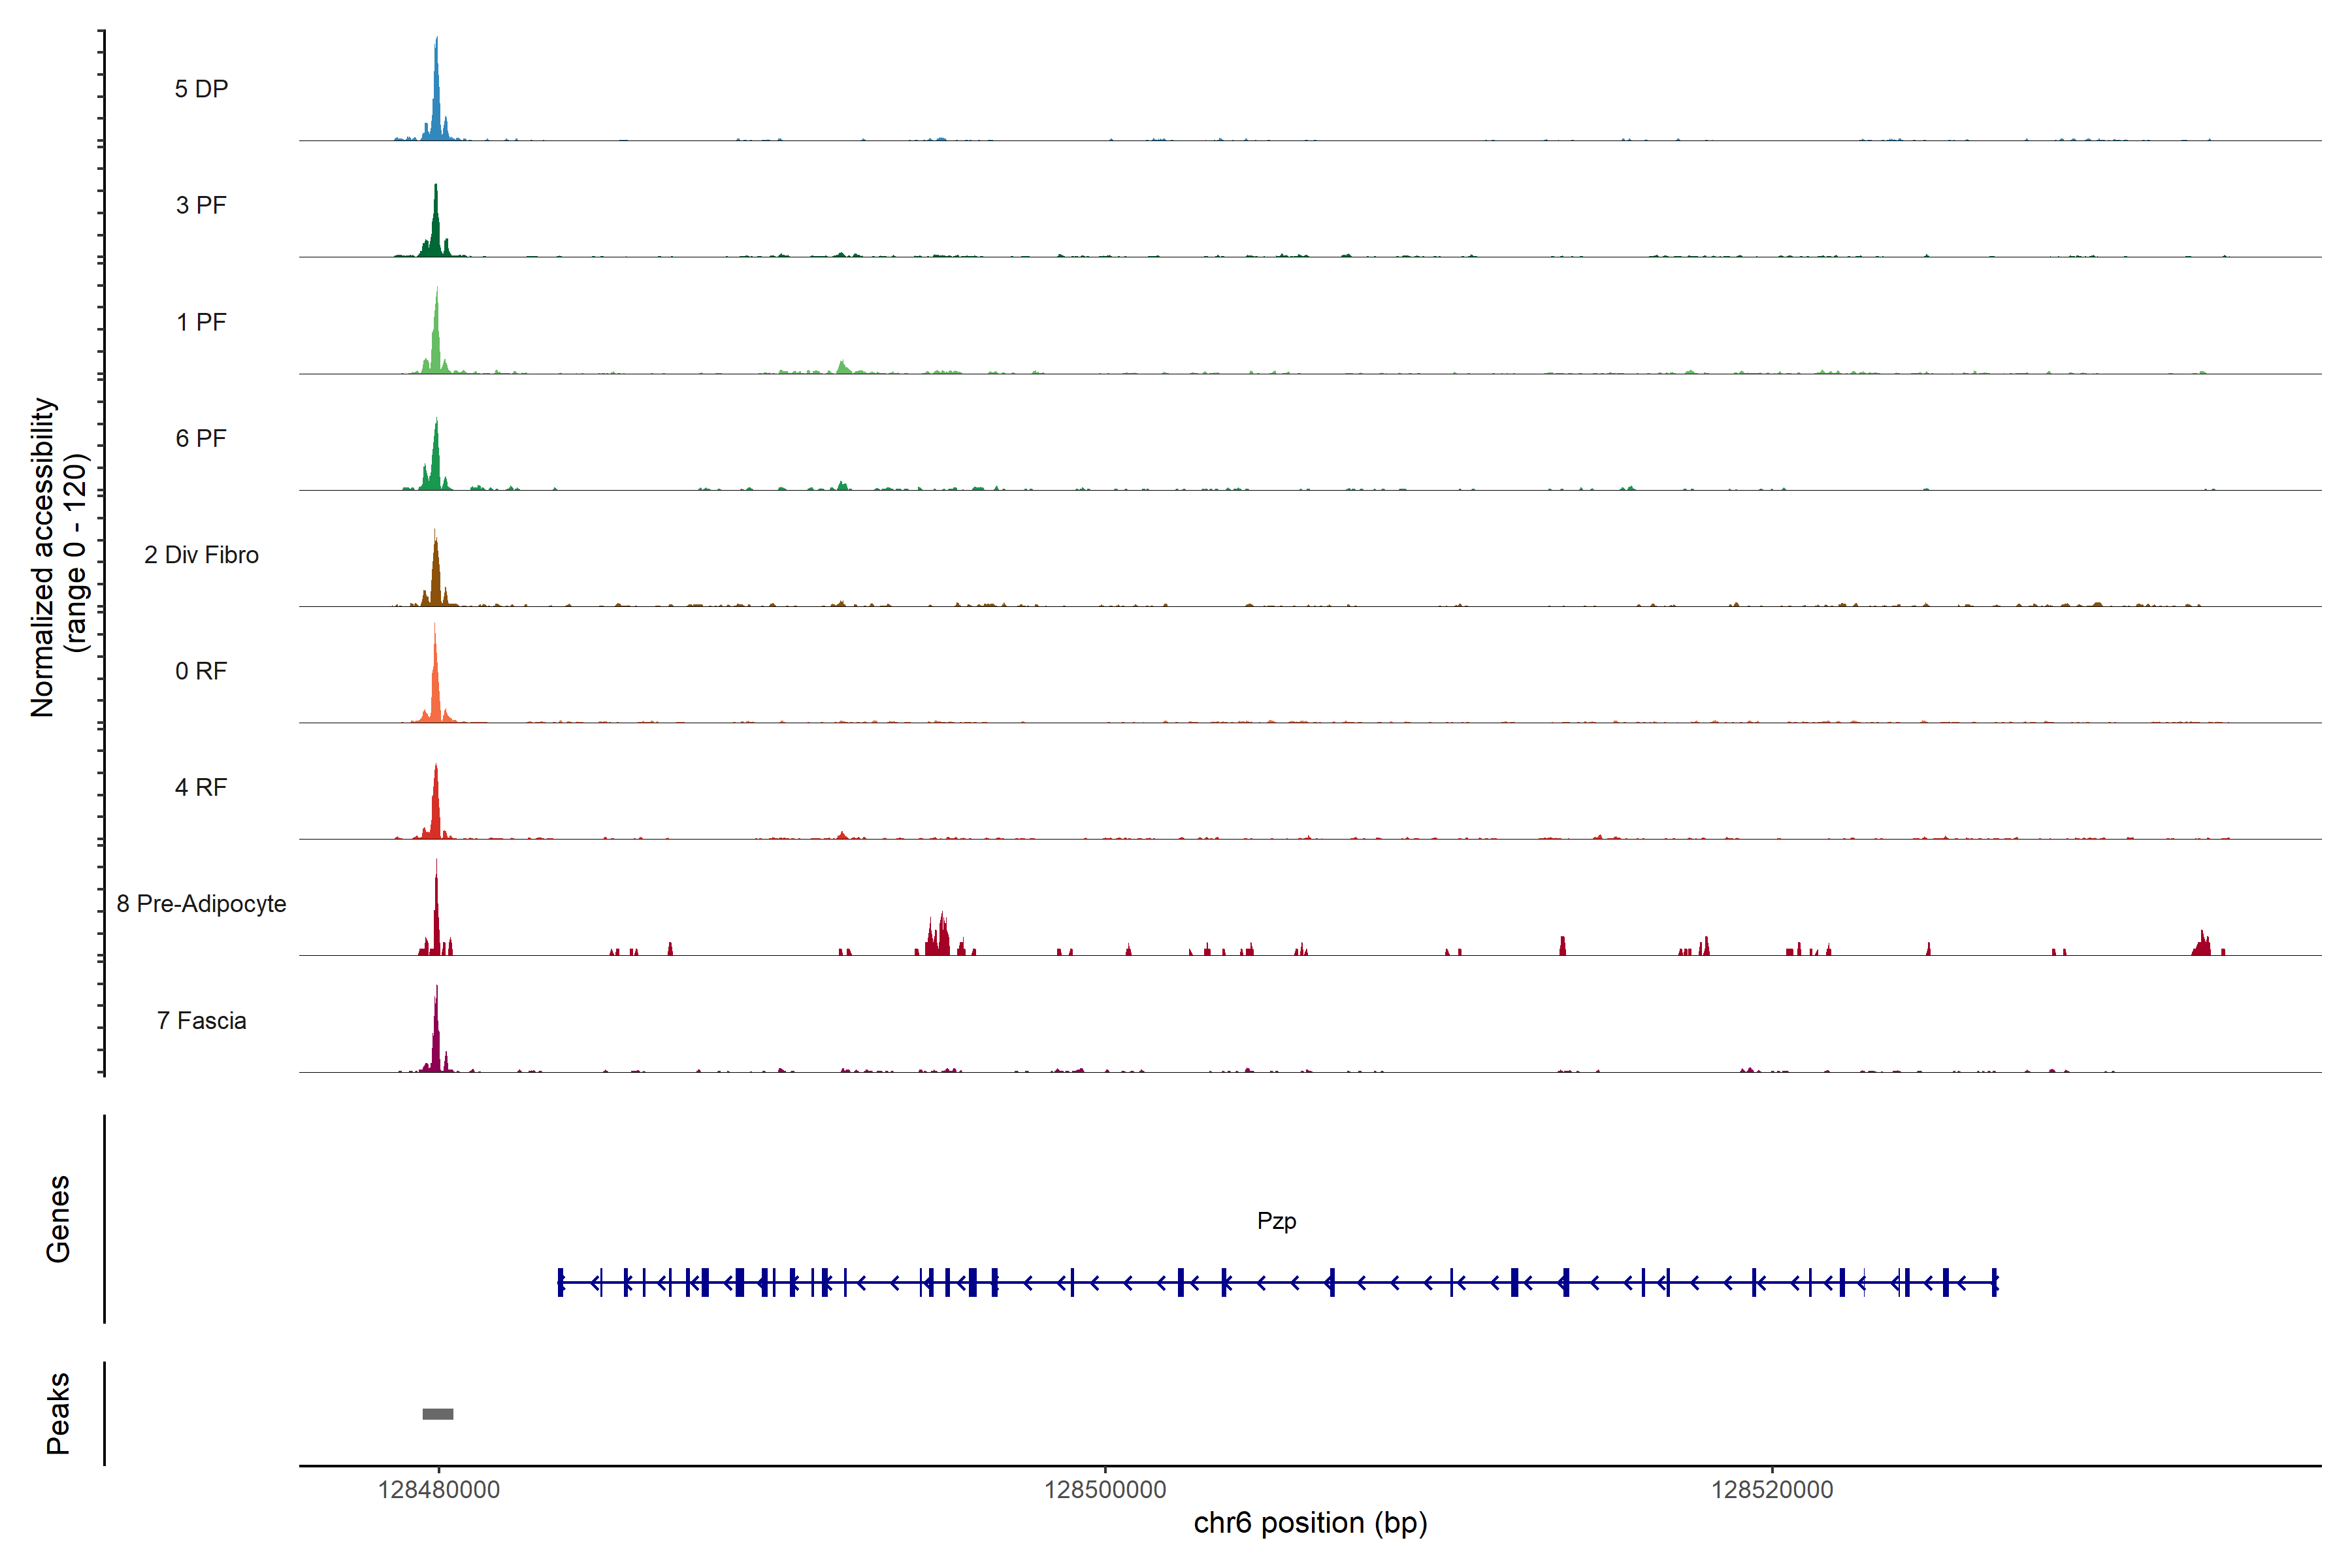Click the blue 5 DP accessibility peak
Viewport: 2352px width, 1568px height.
tap(436, 100)
